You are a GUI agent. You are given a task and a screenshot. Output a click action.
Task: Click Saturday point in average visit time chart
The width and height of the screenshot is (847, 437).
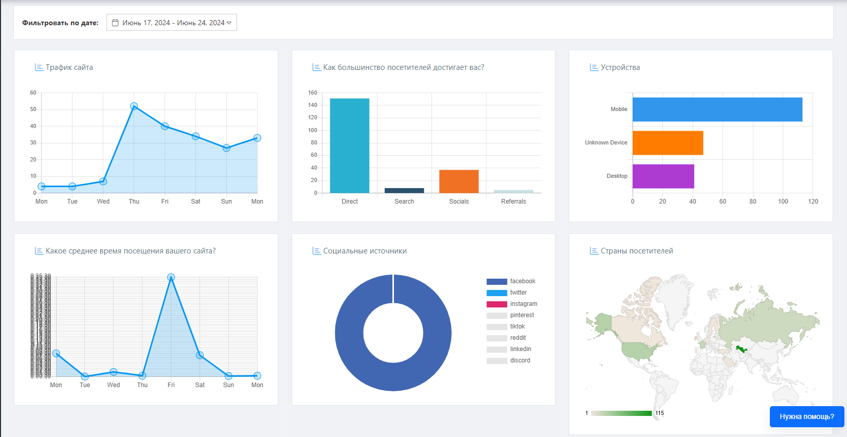[x=200, y=355]
